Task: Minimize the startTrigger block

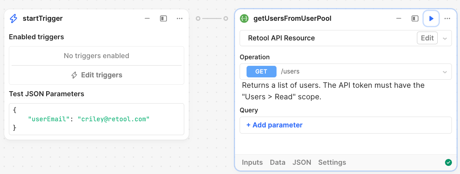Action: pos(147,18)
